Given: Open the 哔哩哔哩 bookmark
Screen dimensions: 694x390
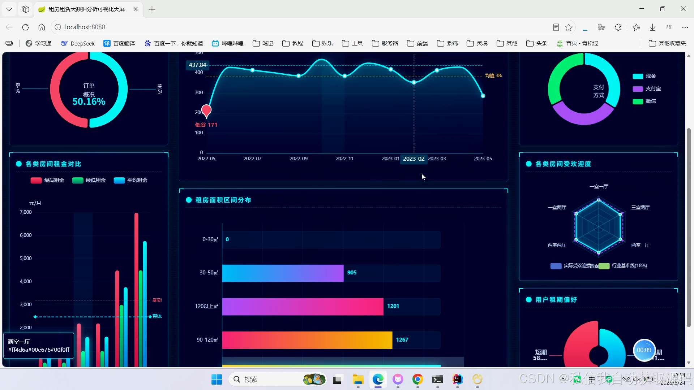Looking at the screenshot, I should (x=228, y=43).
